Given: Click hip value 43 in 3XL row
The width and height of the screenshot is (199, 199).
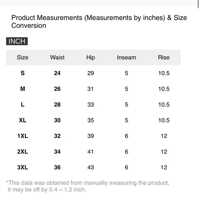Looking at the screenshot, I should pos(91,167).
